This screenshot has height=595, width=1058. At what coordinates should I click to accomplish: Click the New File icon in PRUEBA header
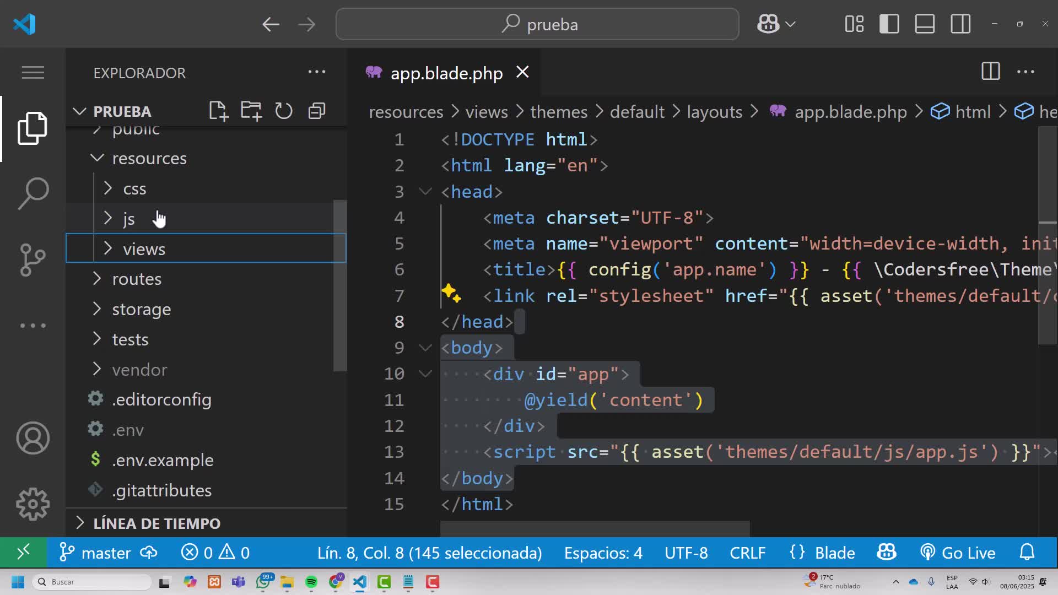(x=218, y=111)
